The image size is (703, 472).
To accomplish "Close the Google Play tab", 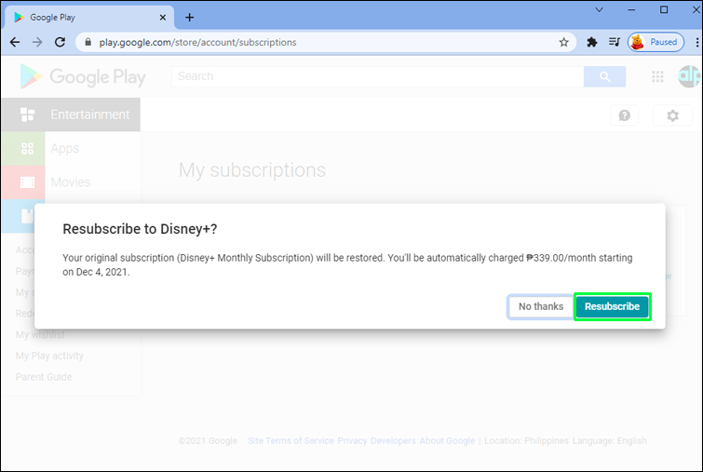I will point(163,18).
